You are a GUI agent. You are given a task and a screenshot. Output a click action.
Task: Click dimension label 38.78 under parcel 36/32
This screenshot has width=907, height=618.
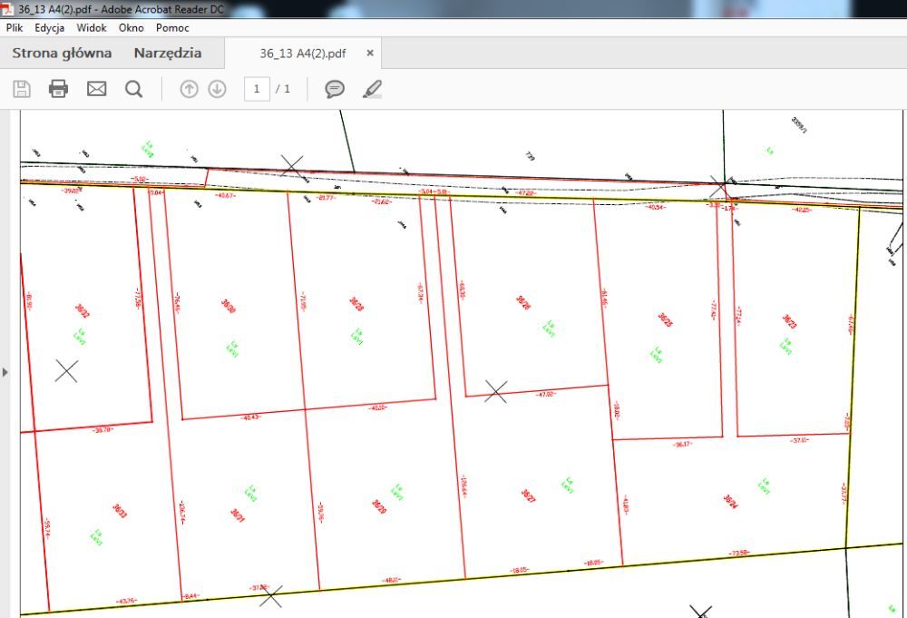[x=102, y=429]
